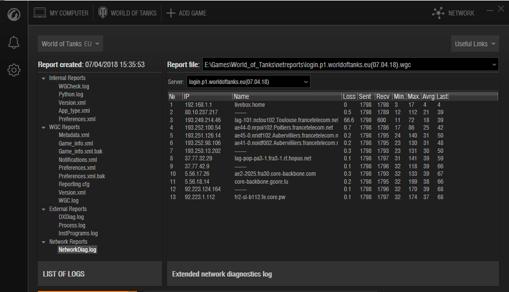Expand the Useful Links dropdown
Viewport: 509px width, 292px height.
[x=474, y=44]
